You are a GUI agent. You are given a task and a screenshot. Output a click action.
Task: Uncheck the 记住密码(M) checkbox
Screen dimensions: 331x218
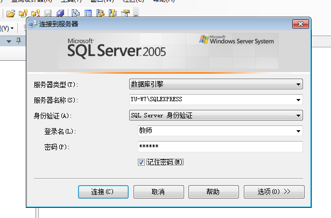[141, 162]
